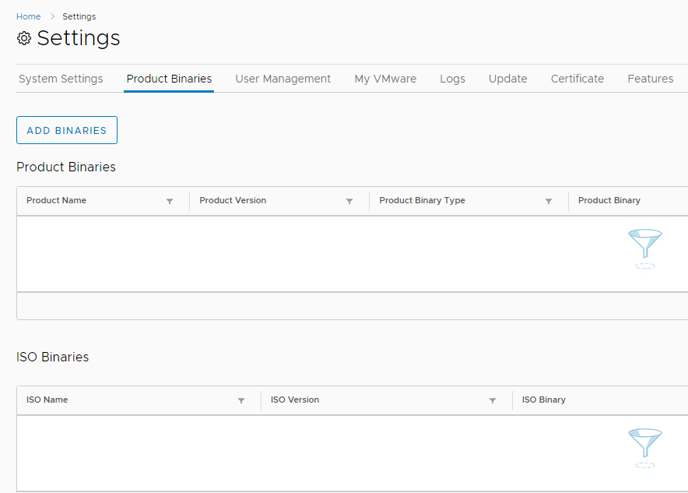Open the System Settings tab

[61, 79]
